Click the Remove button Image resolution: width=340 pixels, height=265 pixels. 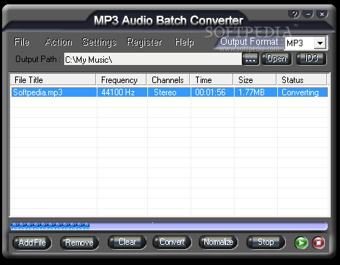pyautogui.click(x=79, y=243)
